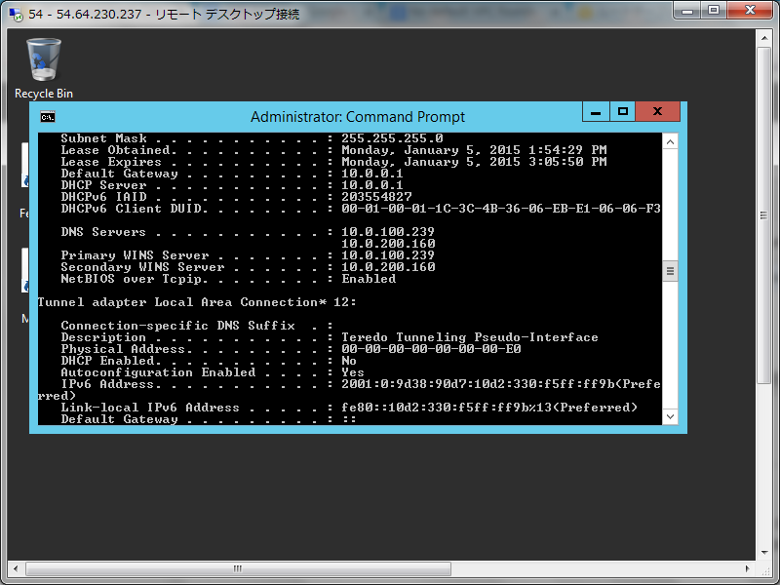
Task: Open the Command Prompt system menu icon
Action: click(x=47, y=116)
